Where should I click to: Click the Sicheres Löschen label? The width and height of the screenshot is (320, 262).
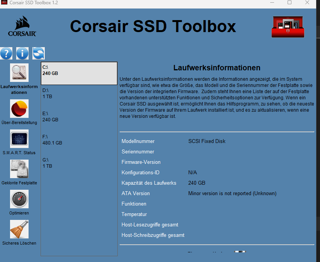[x=19, y=243]
